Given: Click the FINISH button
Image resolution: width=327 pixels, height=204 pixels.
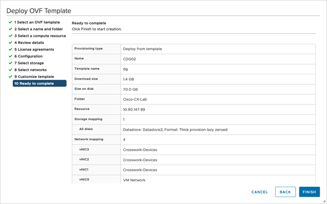Looking at the screenshot, I should pyautogui.click(x=309, y=192).
